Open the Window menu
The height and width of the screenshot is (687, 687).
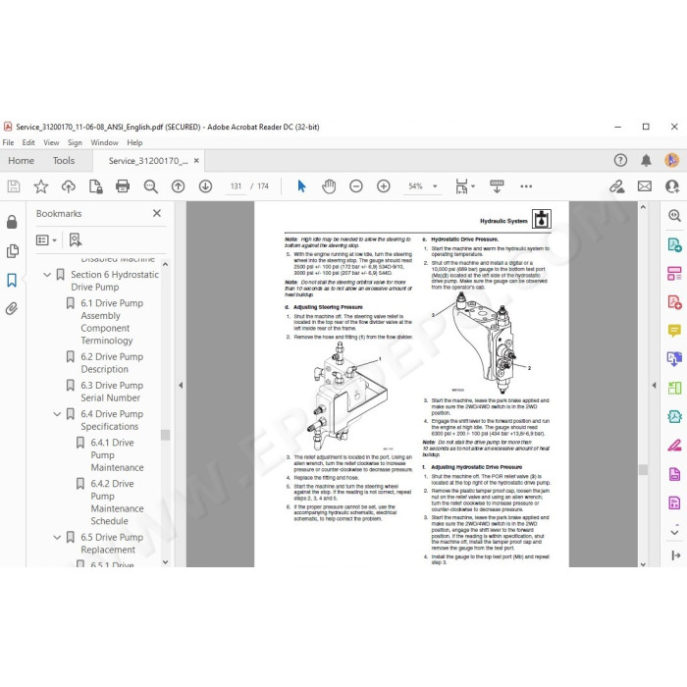click(x=104, y=143)
